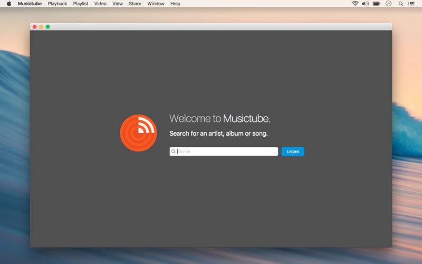
Task: Click the magnifier icon inside search field
Action: (x=174, y=152)
